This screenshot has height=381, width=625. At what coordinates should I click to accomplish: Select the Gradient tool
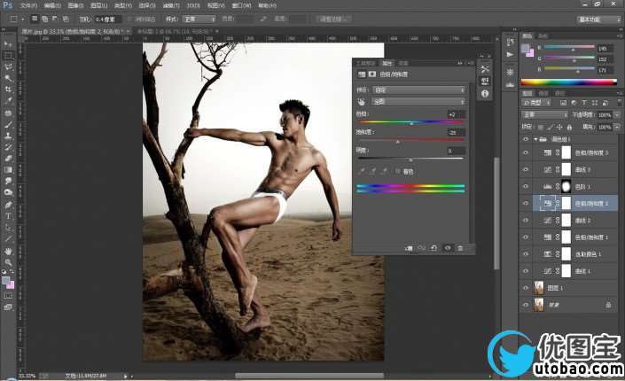click(8, 170)
